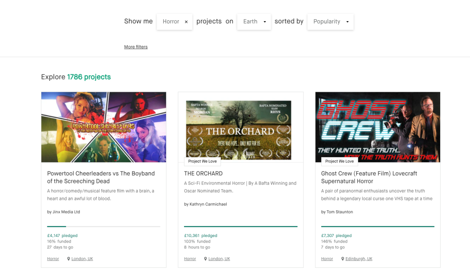Click the location pin icon beside Edinburgh, UK
The height and width of the screenshot is (271, 470).
343,259
